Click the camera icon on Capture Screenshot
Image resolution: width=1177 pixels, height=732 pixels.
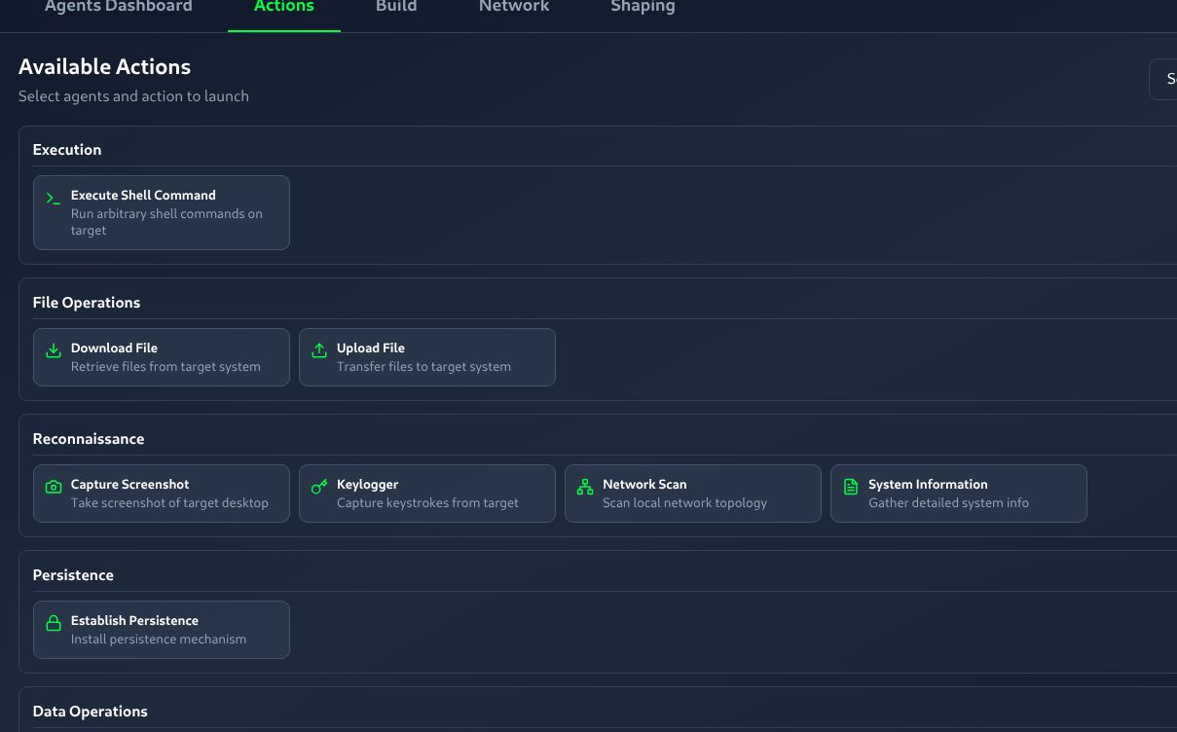[54, 487]
